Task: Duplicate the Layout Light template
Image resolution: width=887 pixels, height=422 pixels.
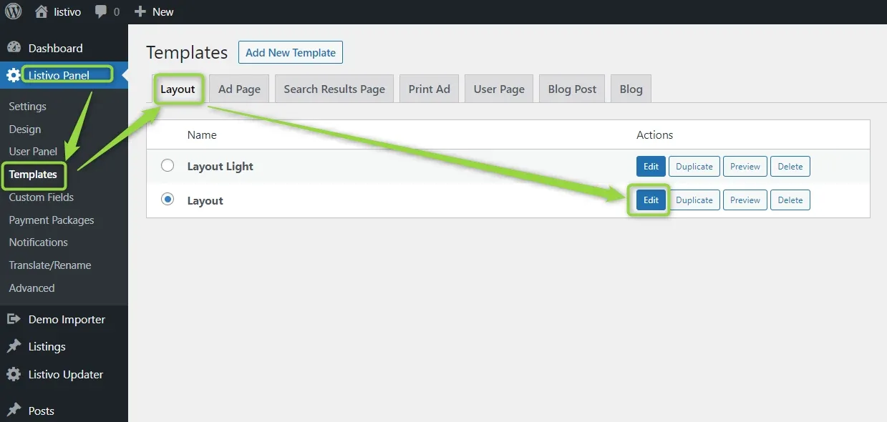Action: (694, 166)
